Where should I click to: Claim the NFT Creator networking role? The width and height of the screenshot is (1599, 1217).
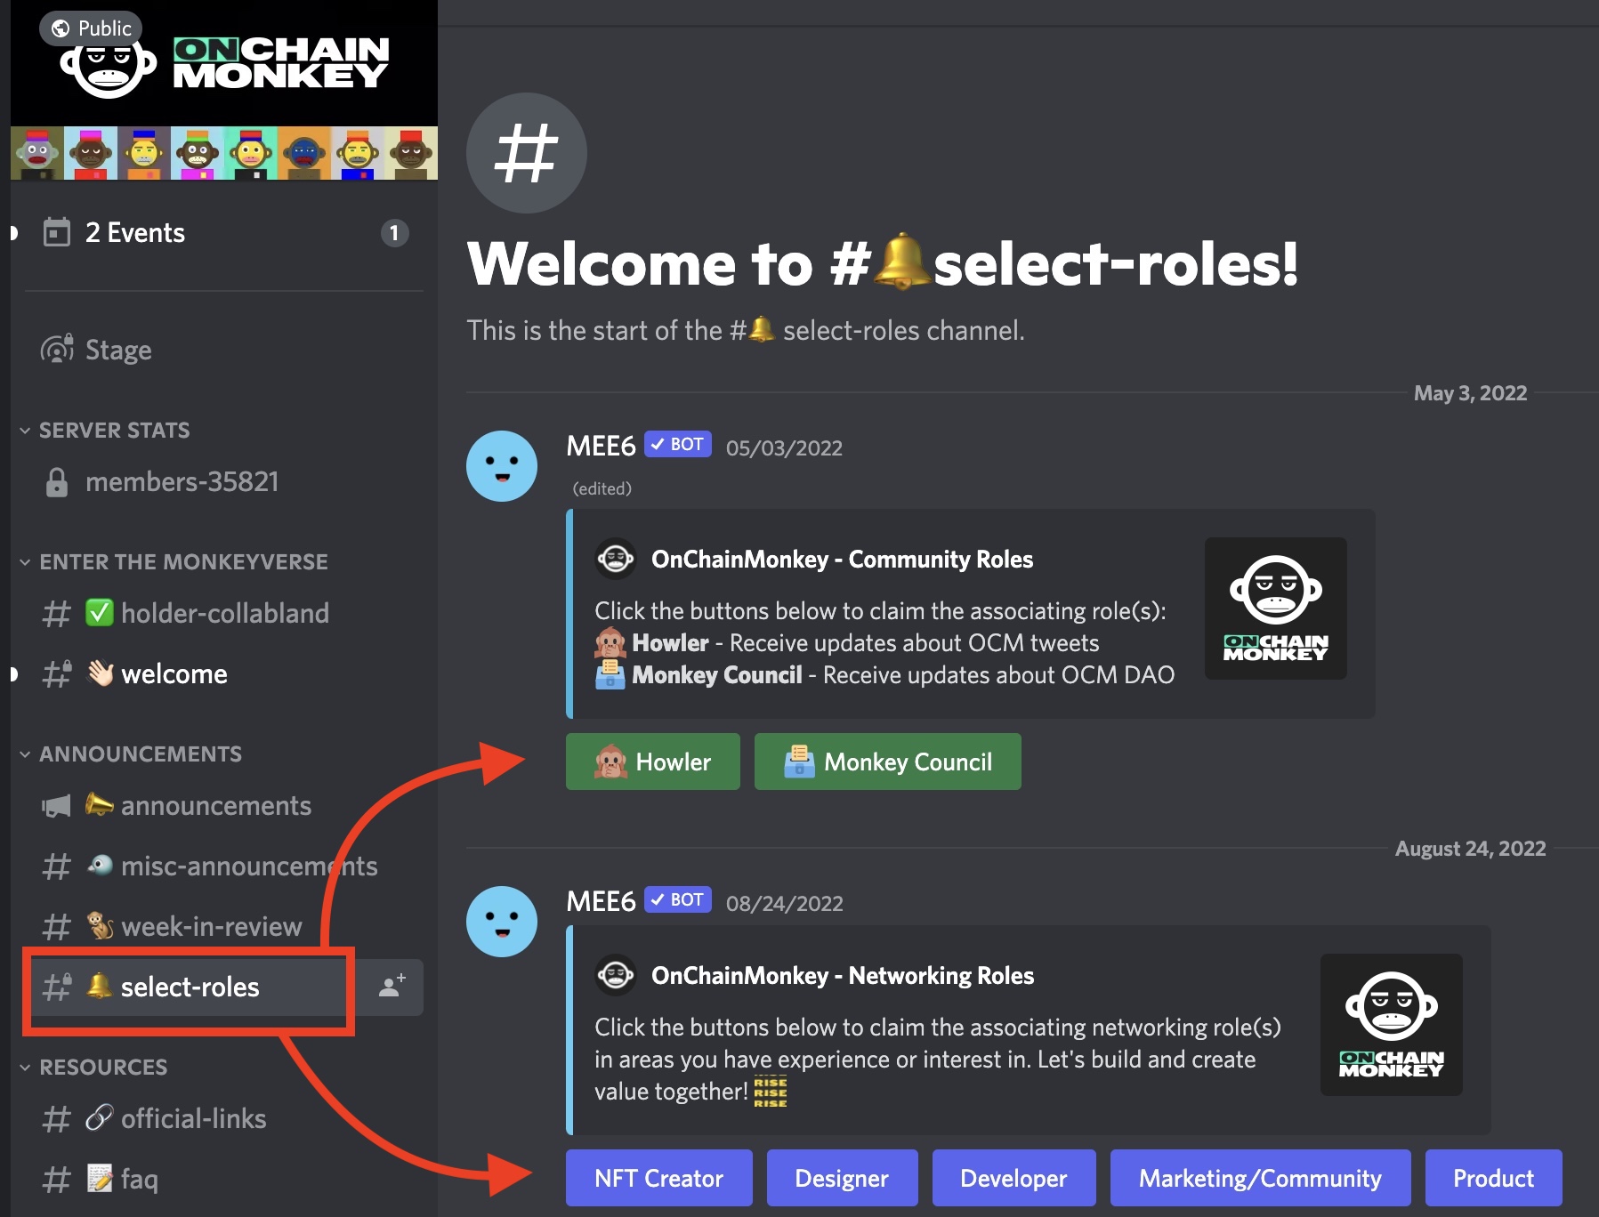[659, 1178]
